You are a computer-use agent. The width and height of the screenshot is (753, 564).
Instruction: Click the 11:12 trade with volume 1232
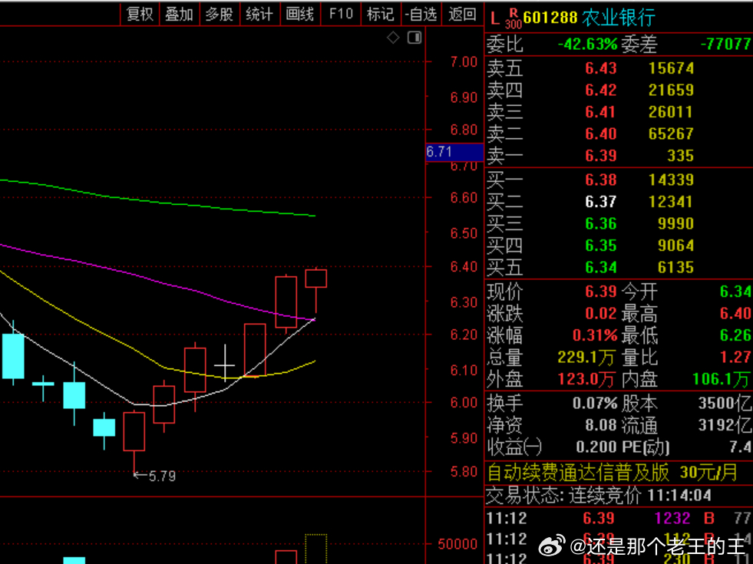pyautogui.click(x=619, y=519)
